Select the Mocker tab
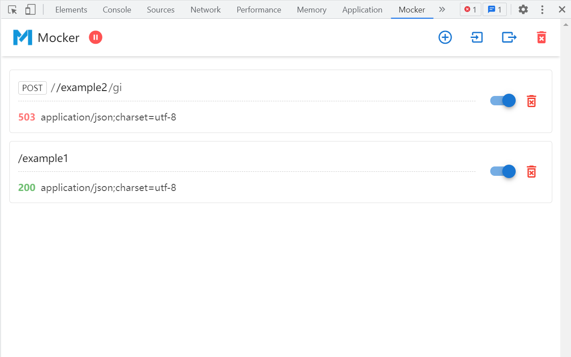Viewport: 571px width, 357px height. [x=412, y=9]
